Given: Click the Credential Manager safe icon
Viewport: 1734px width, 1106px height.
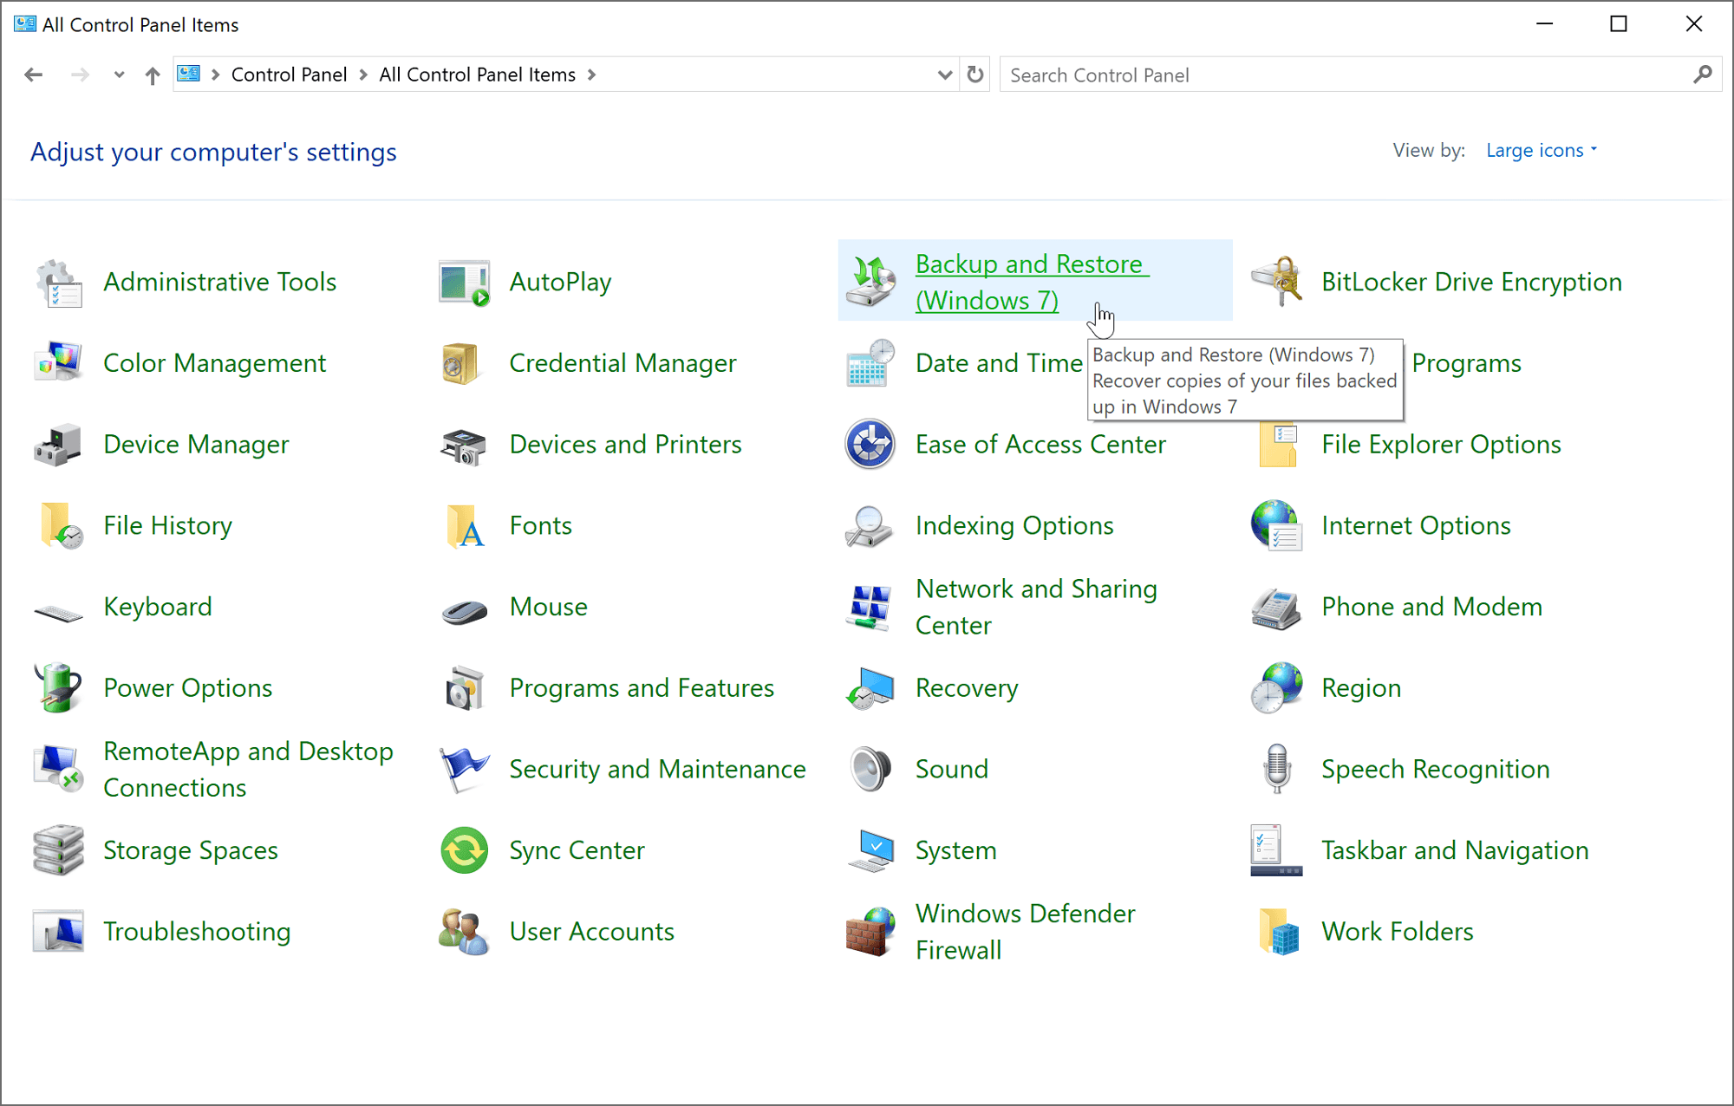Looking at the screenshot, I should [x=462, y=363].
